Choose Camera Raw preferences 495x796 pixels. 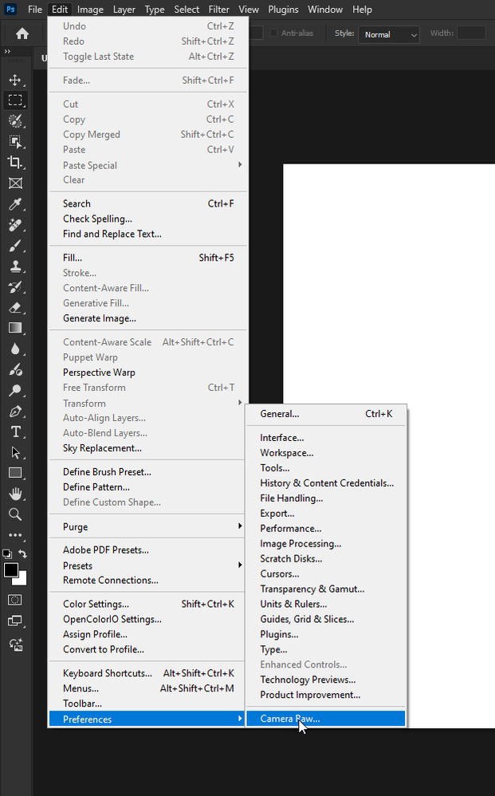pos(325,719)
